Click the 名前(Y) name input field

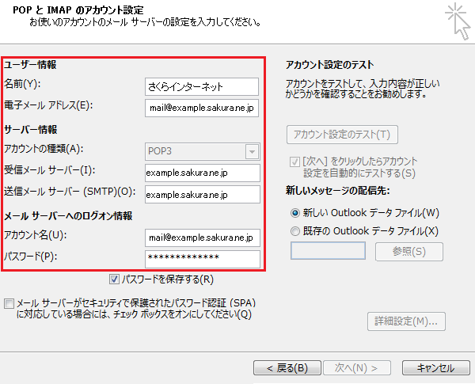[202, 86]
